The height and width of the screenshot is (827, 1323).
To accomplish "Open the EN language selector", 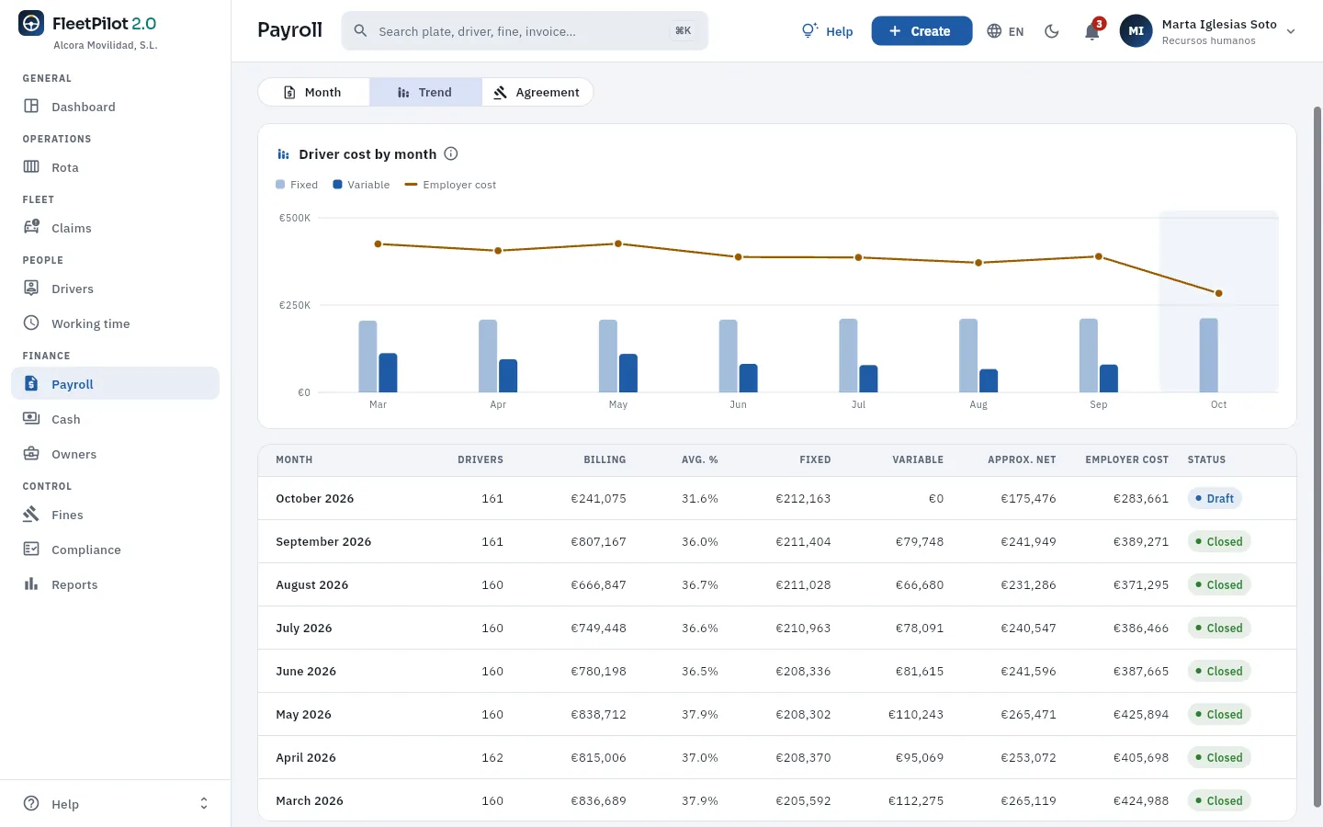I will point(1005,31).
